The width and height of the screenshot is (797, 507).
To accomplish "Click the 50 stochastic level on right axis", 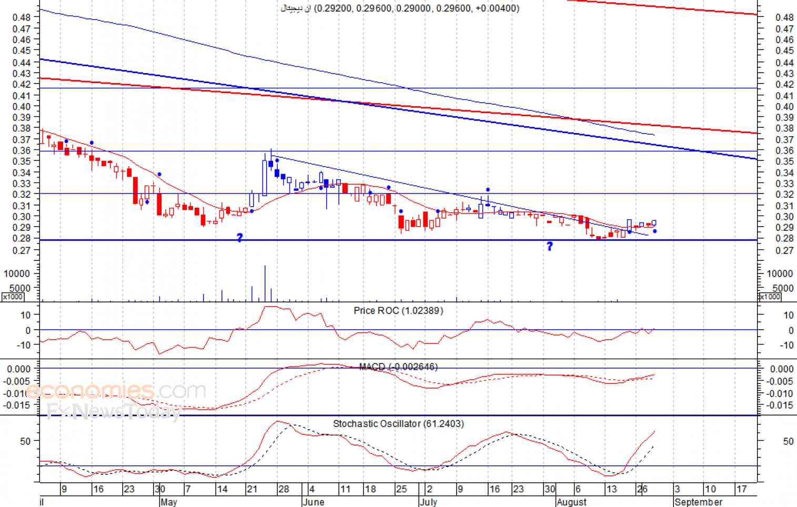I will 788,441.
